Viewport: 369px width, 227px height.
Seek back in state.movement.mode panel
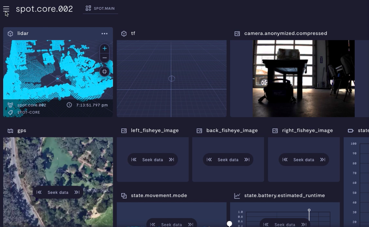(153, 225)
